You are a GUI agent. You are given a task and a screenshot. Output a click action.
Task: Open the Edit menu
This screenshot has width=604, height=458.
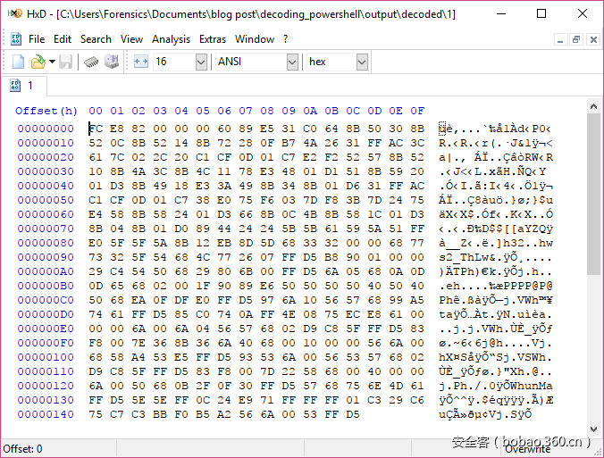pos(63,39)
